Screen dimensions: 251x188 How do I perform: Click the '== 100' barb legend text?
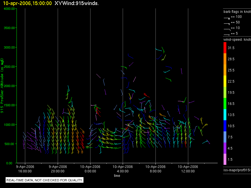coord(236,16)
